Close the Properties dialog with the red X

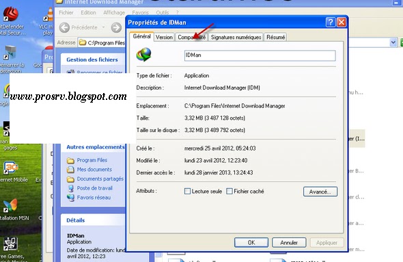(x=342, y=23)
